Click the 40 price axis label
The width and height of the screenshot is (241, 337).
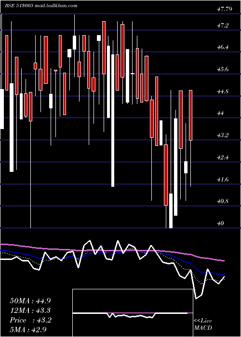[x=220, y=223]
